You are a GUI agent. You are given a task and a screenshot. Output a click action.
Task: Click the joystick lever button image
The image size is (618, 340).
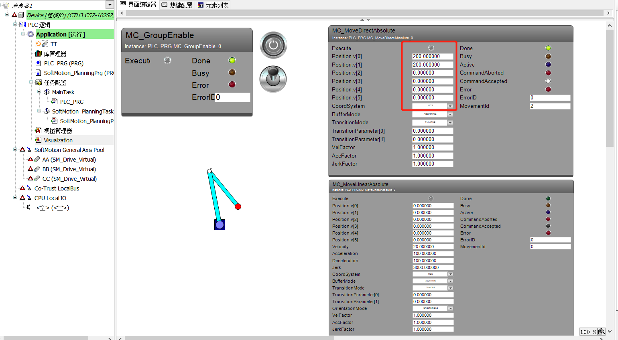[x=273, y=79]
